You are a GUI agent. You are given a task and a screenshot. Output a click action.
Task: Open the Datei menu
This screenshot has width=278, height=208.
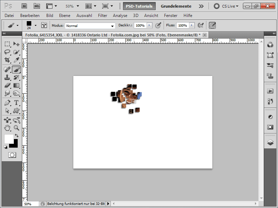pos(9,16)
